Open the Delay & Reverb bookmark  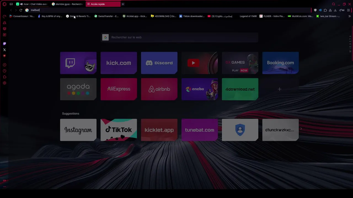(x=78, y=16)
